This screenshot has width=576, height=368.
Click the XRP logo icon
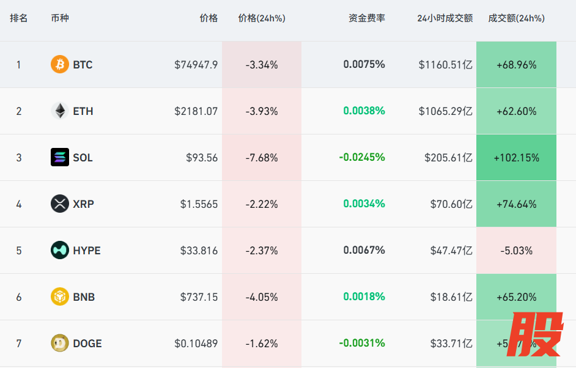click(x=60, y=204)
